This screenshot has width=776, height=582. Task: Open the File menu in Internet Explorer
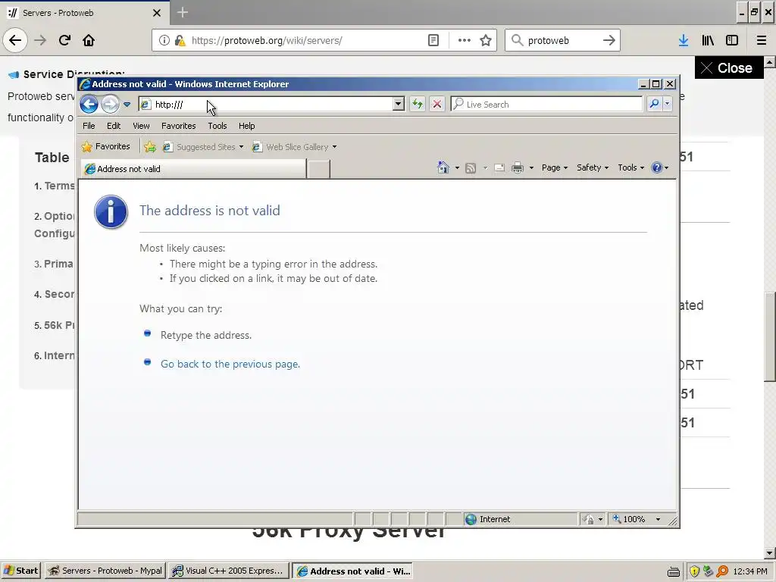pyautogui.click(x=89, y=126)
